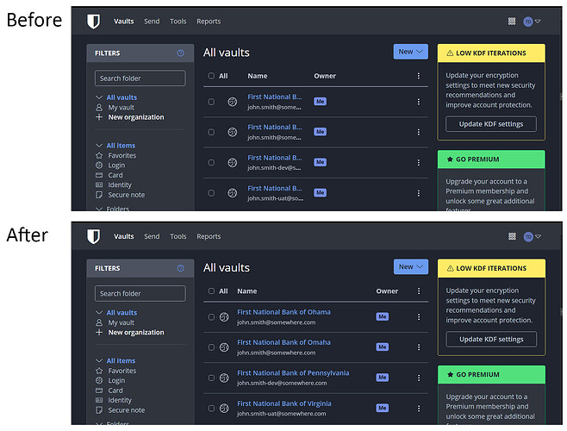
Task: Select the Identity filter in the After screenshot
Action: pyautogui.click(x=120, y=400)
